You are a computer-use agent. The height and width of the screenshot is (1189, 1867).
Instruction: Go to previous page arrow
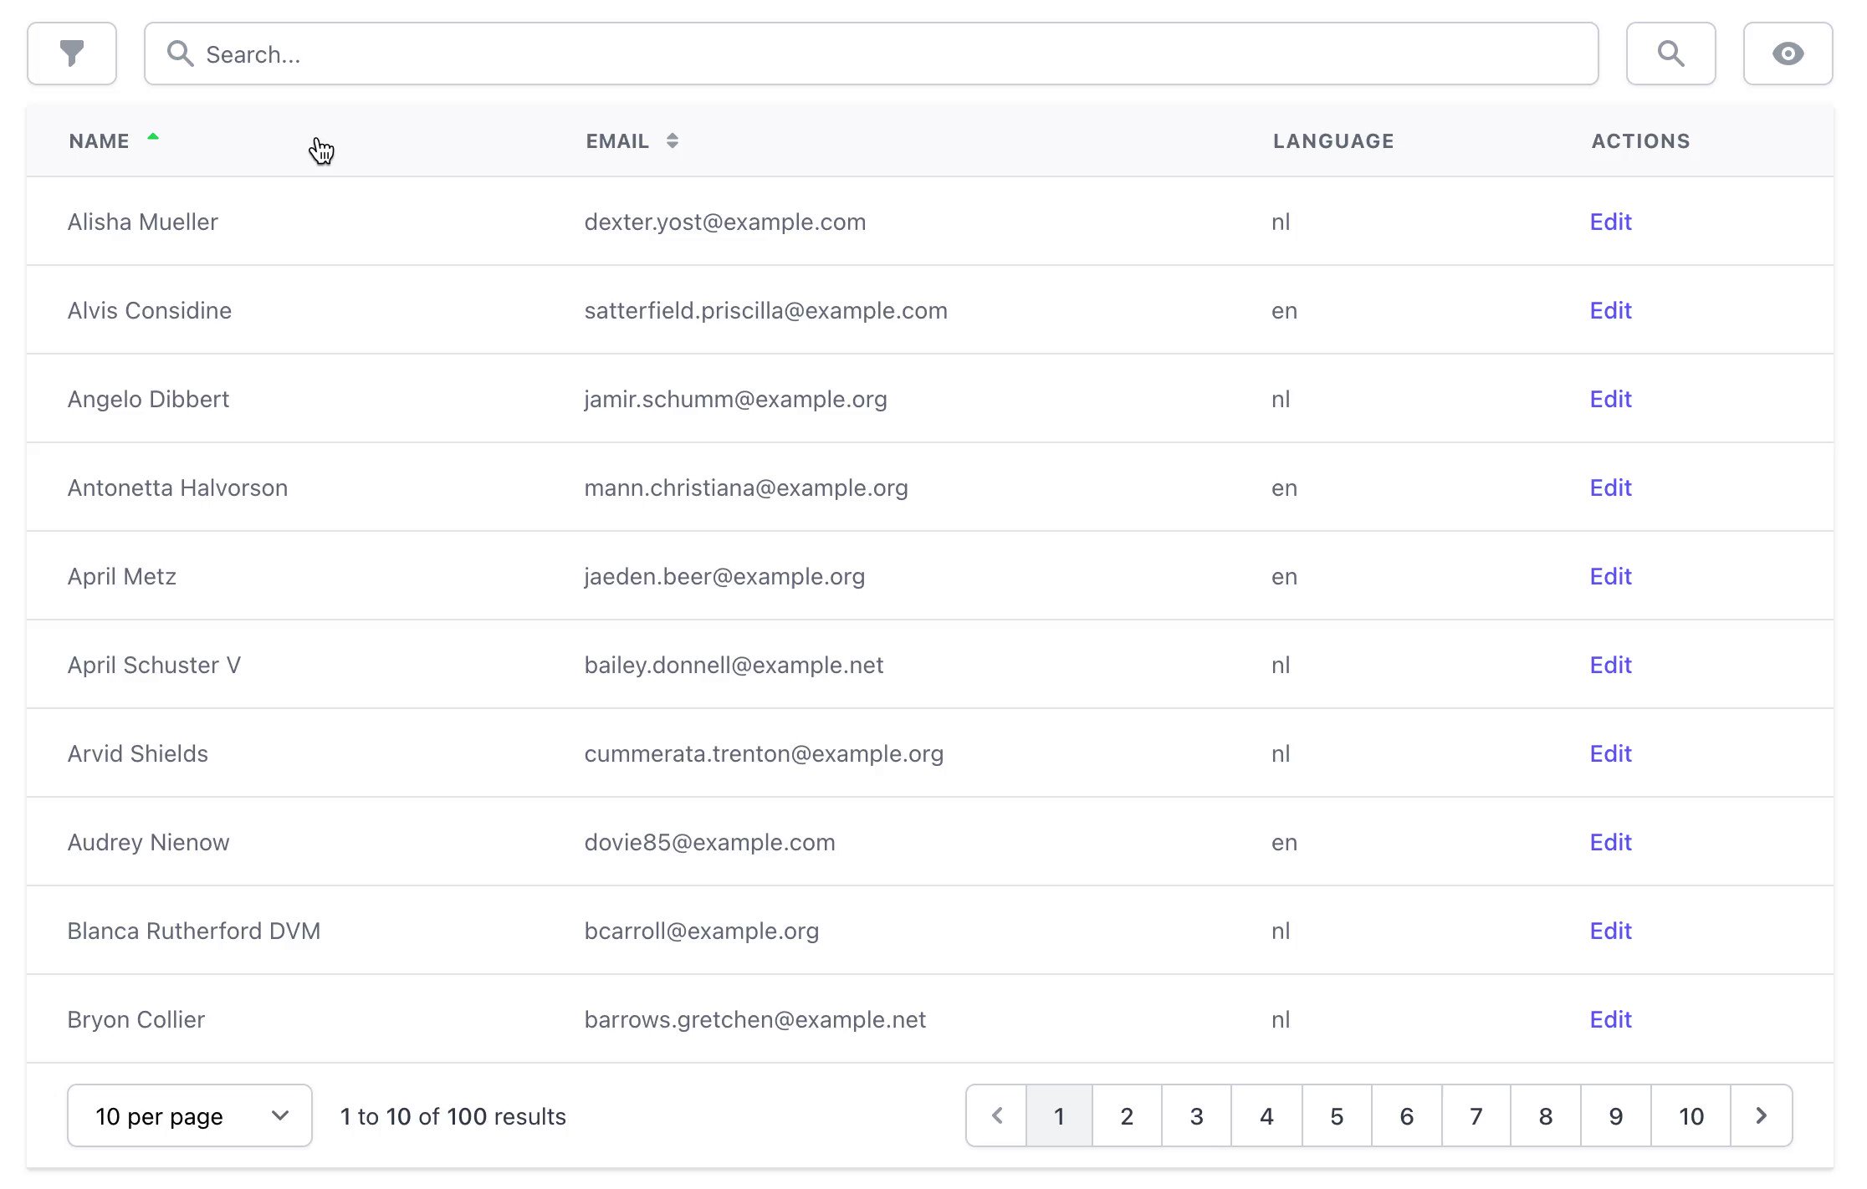(996, 1115)
